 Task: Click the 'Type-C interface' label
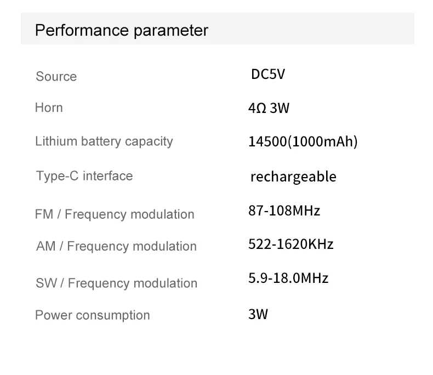coord(84,176)
